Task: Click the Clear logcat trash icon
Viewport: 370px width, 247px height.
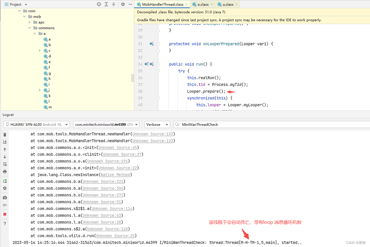Action: click(x=5, y=135)
